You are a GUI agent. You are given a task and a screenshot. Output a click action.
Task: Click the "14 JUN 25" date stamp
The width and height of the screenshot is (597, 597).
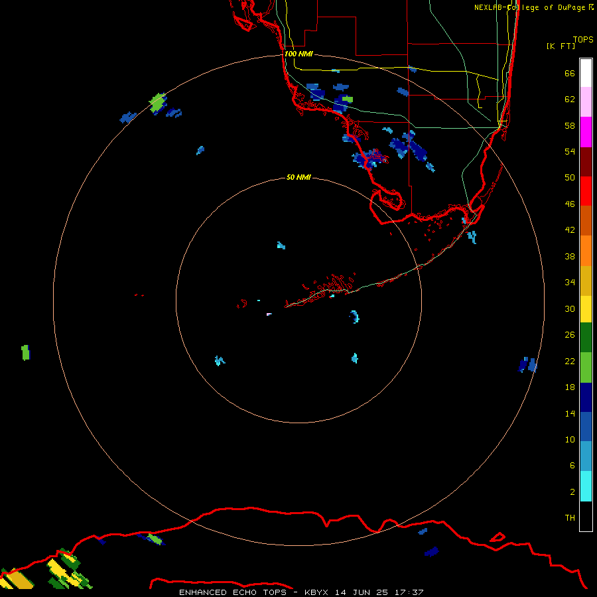pyautogui.click(x=362, y=592)
